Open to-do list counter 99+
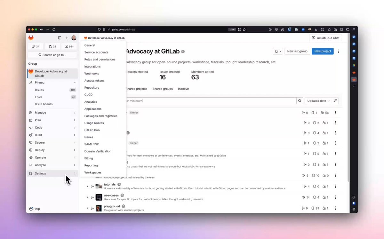This screenshot has width=384, height=239. tap(69, 46)
